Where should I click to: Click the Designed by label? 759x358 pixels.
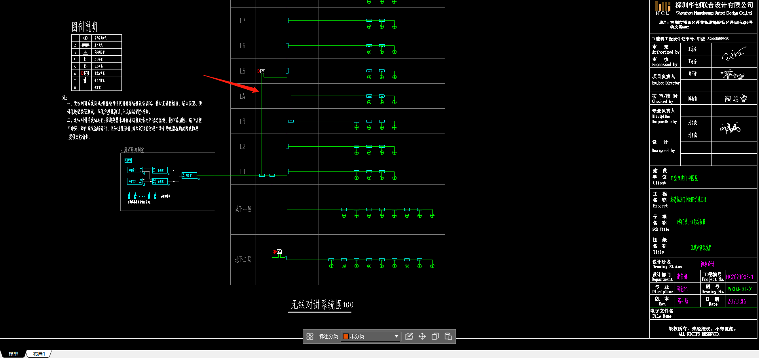663,151
